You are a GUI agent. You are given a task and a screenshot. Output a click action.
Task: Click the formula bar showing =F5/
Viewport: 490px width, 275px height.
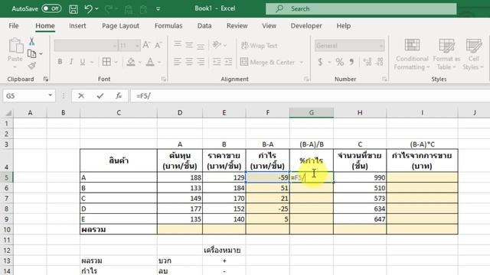click(310, 95)
